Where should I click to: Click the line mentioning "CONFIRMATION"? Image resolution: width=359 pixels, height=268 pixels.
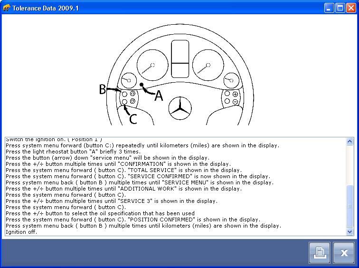pyautogui.click(x=118, y=164)
